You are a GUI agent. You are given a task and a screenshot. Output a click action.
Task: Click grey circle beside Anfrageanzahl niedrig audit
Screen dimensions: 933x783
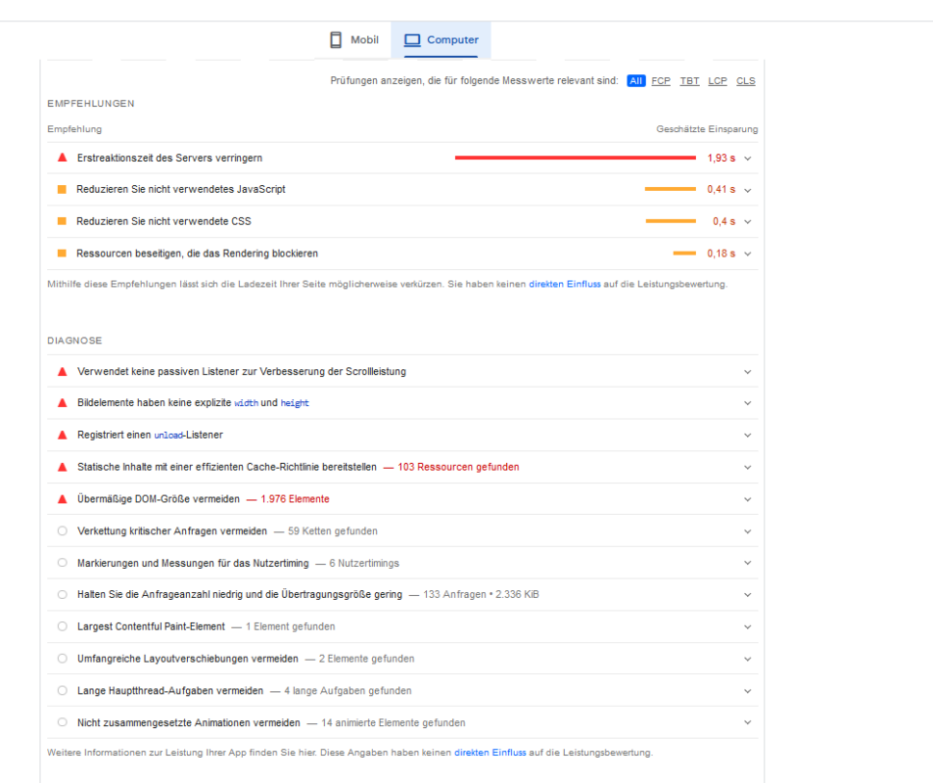62,594
